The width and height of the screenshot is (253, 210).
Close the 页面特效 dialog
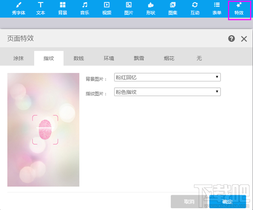(x=244, y=39)
